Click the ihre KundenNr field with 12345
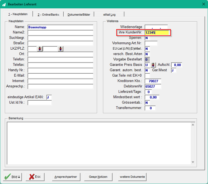208x184 pixels. click(x=157, y=33)
